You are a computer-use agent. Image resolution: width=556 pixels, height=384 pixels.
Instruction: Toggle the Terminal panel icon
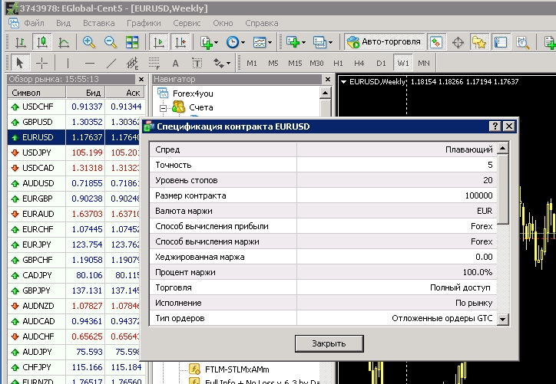[x=501, y=42]
